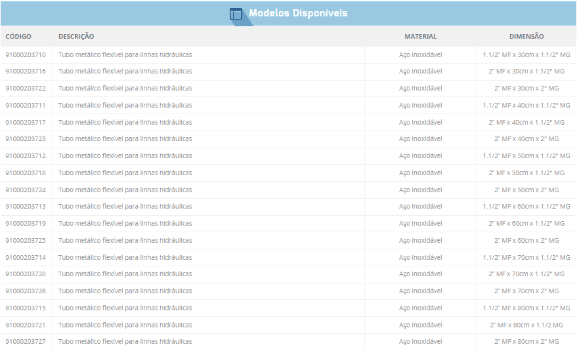Click dimension 2" MF x 80cm x 1.1/2 MG
The width and height of the screenshot is (577, 349).
[526, 325]
